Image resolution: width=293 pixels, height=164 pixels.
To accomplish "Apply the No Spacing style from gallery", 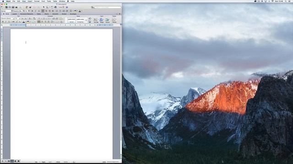I will [x=81, y=20].
